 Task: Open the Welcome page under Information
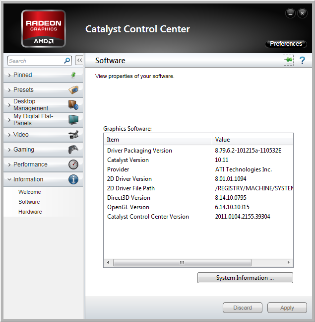(29, 192)
